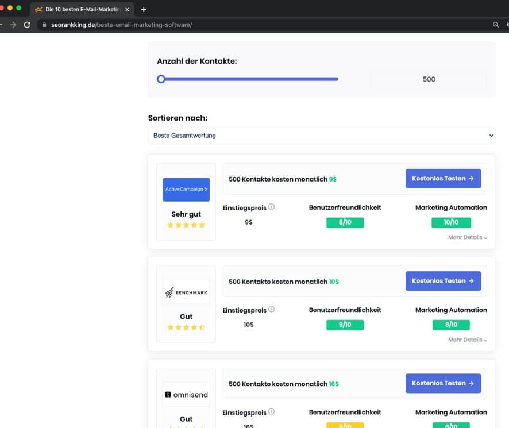Click the search icon in address bar

(496, 25)
